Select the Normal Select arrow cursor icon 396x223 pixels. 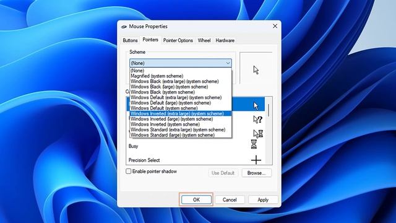(x=256, y=106)
